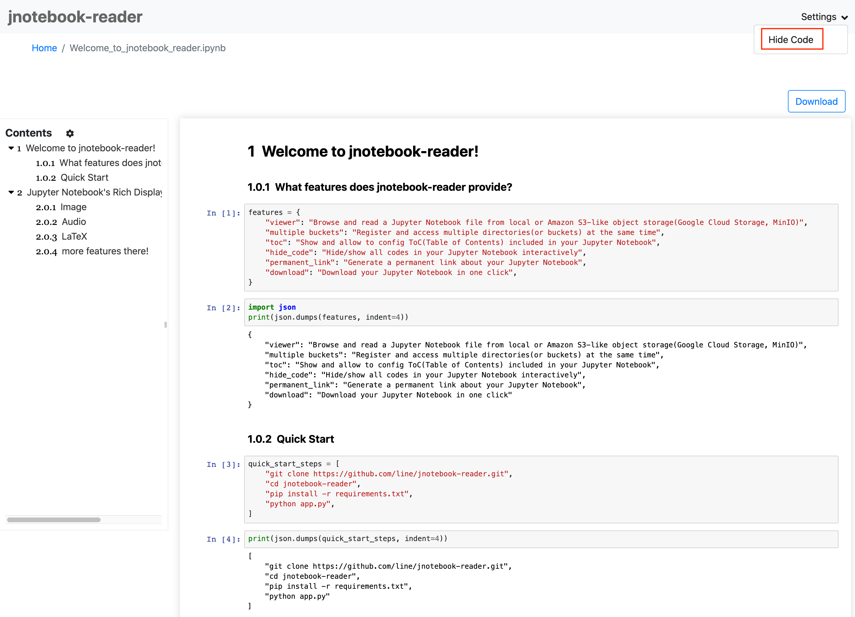Viewport: 855px width, 617px height.
Task: Select Hide Code from Settings menu
Action: pyautogui.click(x=791, y=40)
